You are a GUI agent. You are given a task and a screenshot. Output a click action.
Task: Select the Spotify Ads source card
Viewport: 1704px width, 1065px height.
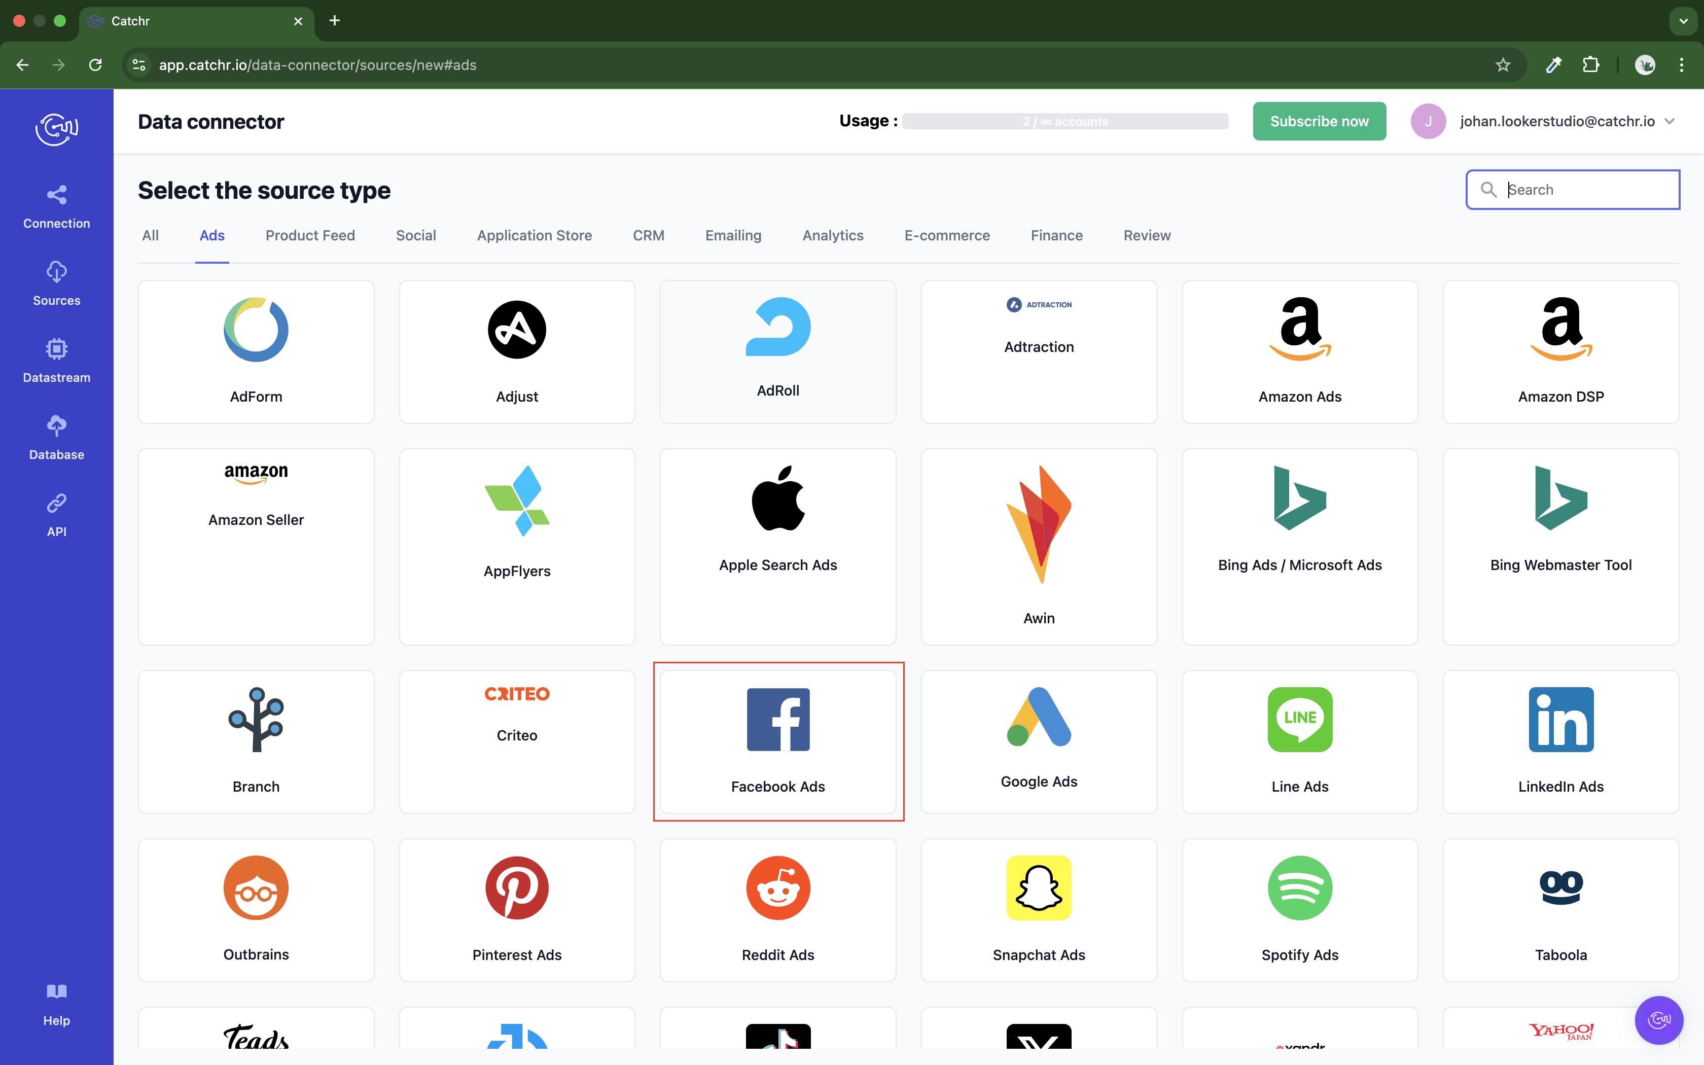[x=1300, y=910]
